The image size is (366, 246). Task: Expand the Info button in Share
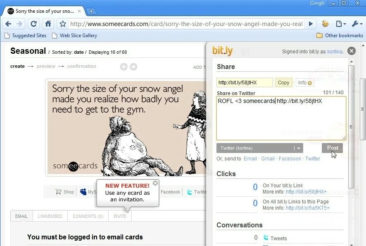tap(305, 83)
